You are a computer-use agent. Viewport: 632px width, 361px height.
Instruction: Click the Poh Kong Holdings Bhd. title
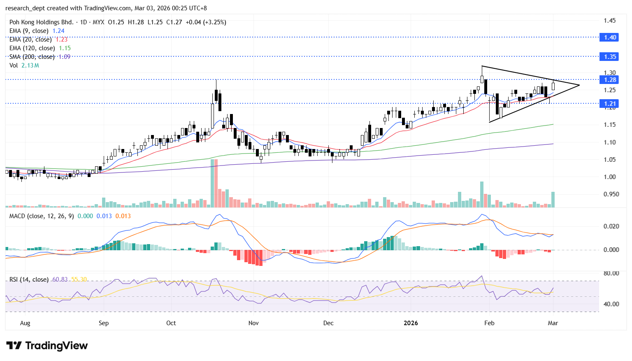pyautogui.click(x=41, y=22)
